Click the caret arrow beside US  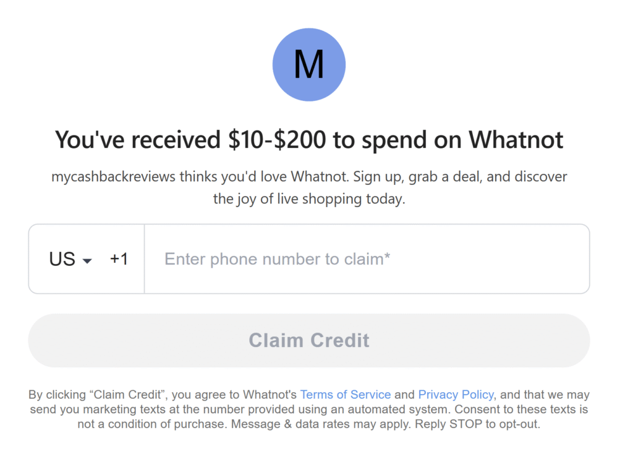(87, 261)
